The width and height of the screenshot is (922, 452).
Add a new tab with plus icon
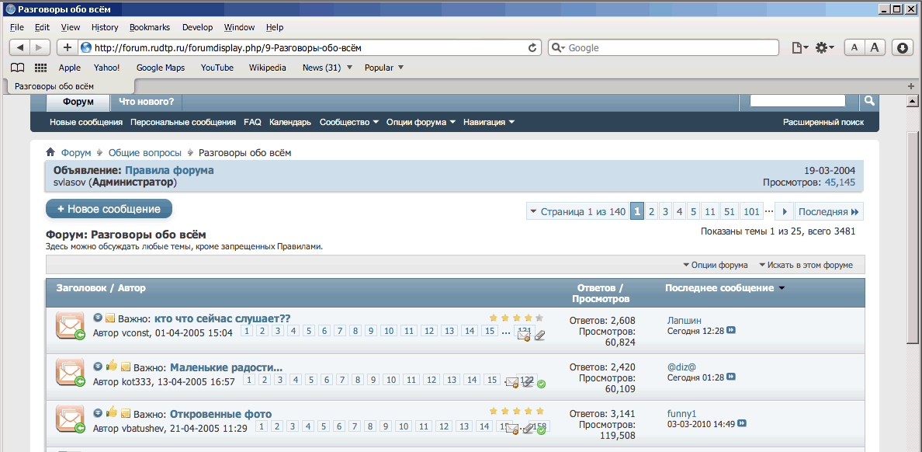(x=911, y=86)
